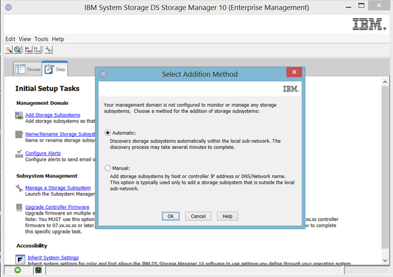
Task: Click the Configure Alerts icon
Action: (x=19, y=153)
